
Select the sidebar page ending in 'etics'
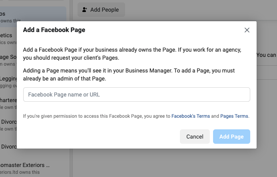[8, 38]
